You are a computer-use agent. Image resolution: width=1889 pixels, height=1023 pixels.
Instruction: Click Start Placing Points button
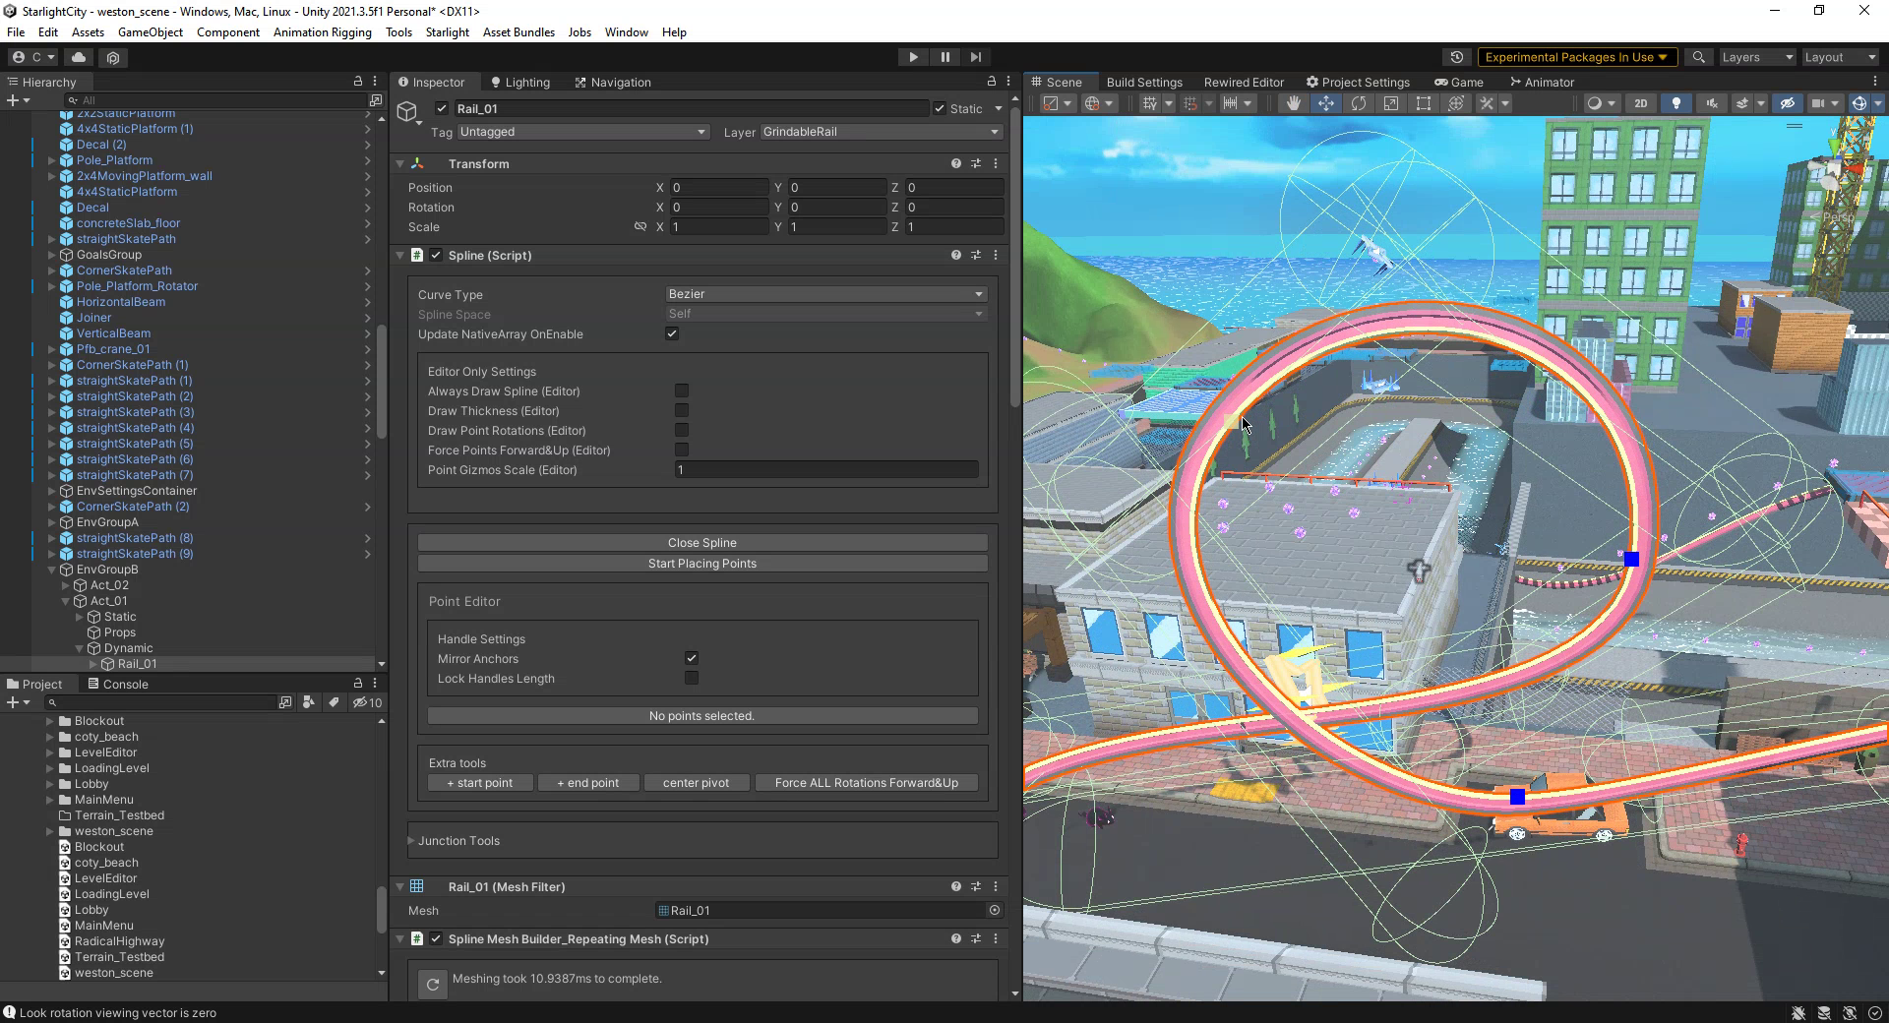[702, 564]
